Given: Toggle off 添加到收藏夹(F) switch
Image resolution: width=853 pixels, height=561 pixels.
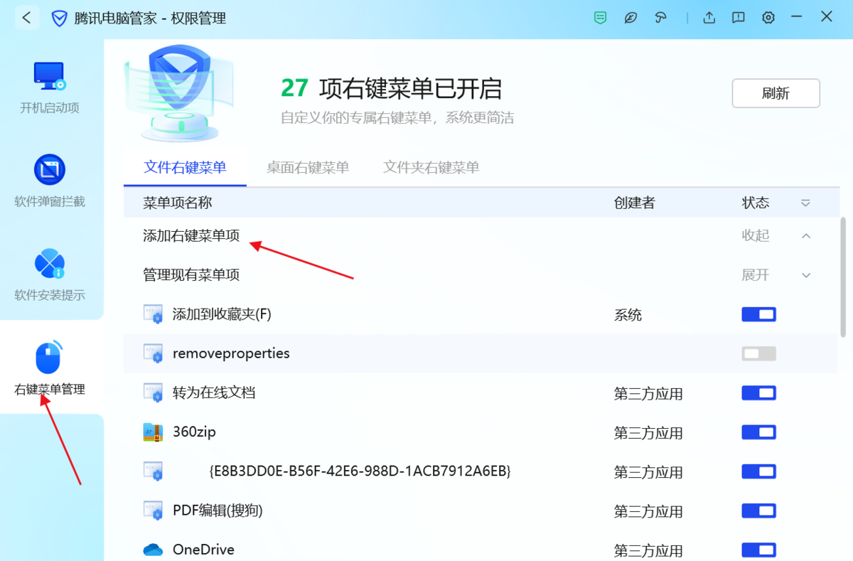Looking at the screenshot, I should pos(758,314).
